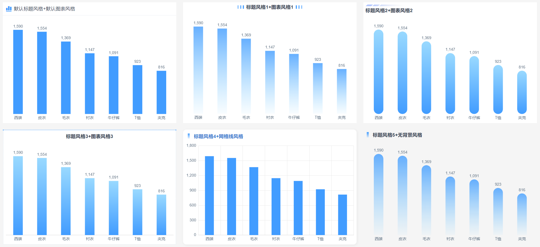Viewport: 540px width, 247px height.
Task: Click the 1,800 y-axis label in gridline chart
Action: click(x=191, y=145)
